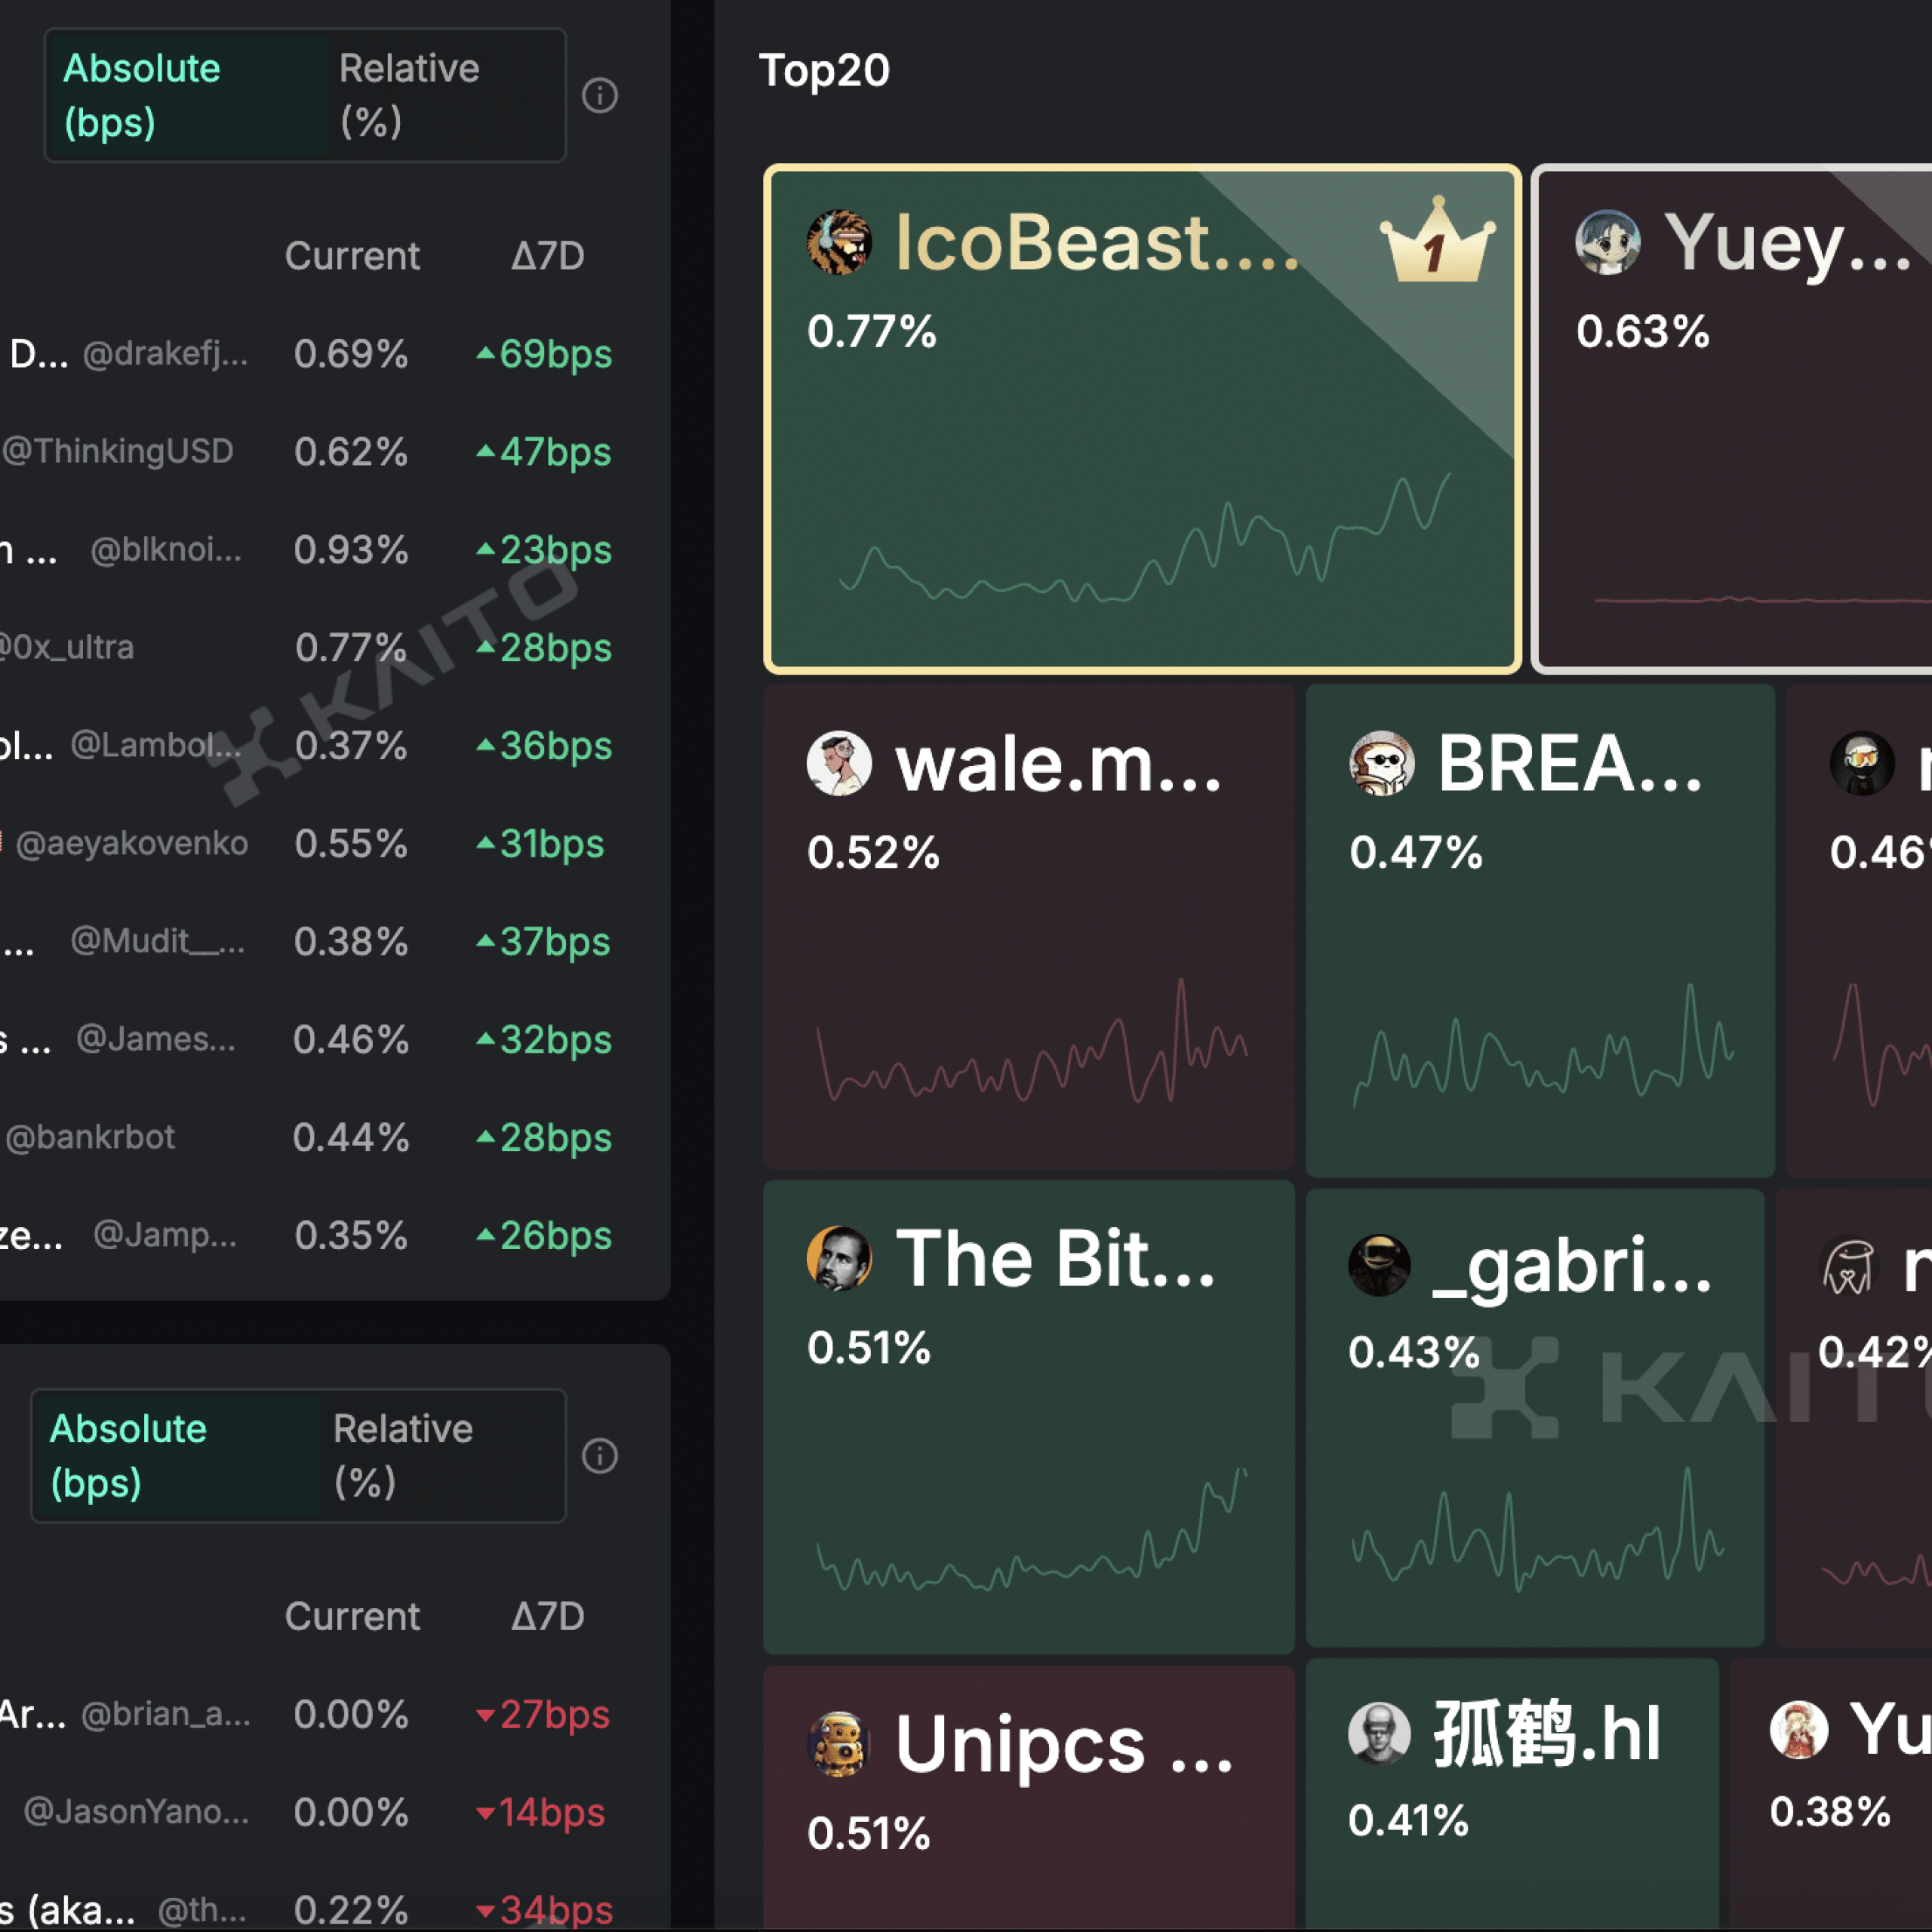Click the info icon beside top Relative toggle

[600, 96]
